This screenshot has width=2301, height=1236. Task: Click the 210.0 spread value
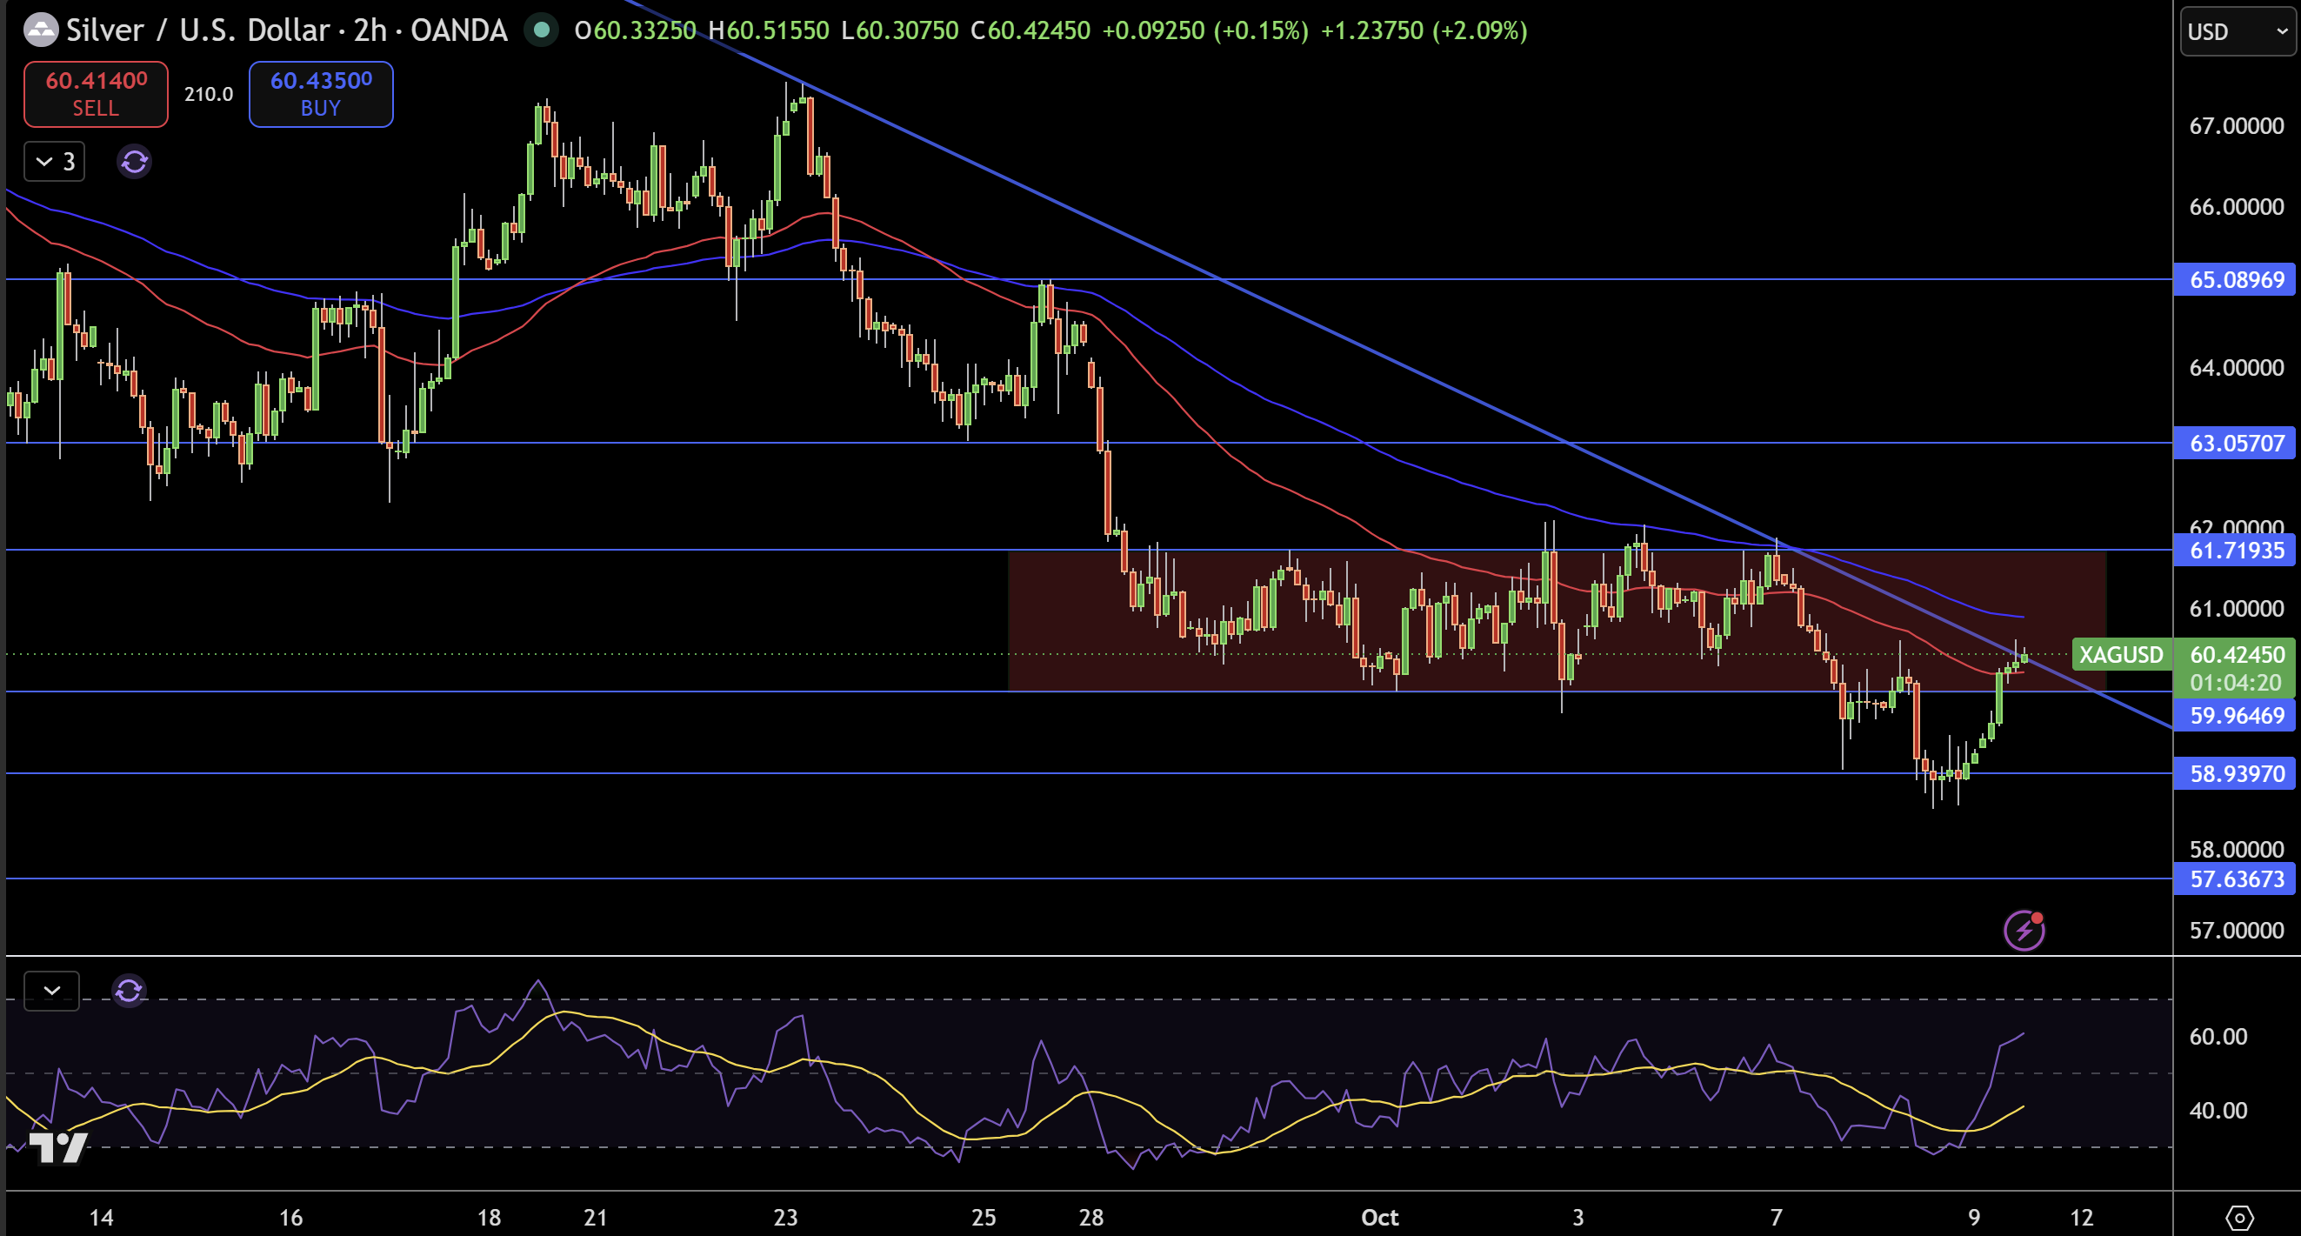[x=208, y=94]
